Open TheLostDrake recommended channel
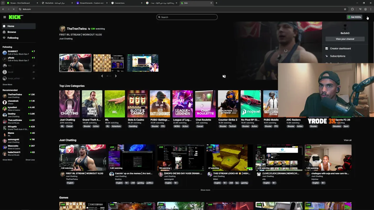Screen dimensions: 374x210 coord(18,121)
